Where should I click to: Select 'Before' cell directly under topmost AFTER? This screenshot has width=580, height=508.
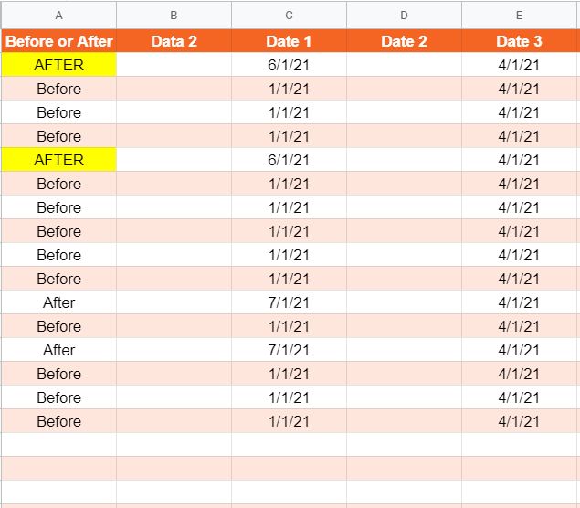(58, 89)
